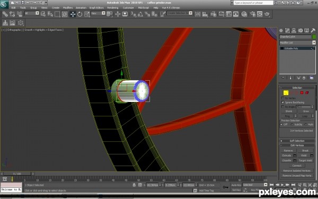This screenshot has height=199, width=318.
Task: Collapse the Selection rollout
Action: [297, 88]
